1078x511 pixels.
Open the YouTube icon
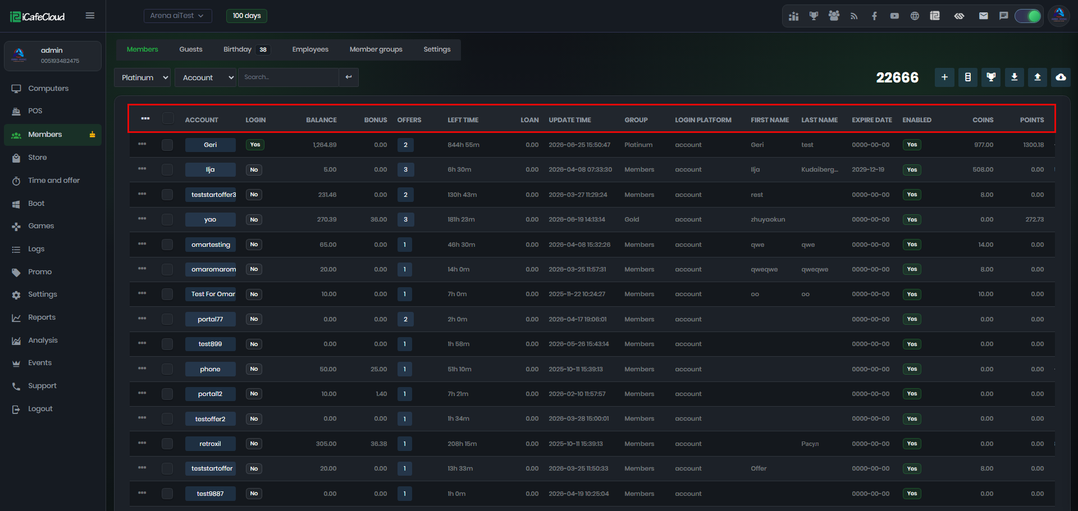pyautogui.click(x=894, y=16)
